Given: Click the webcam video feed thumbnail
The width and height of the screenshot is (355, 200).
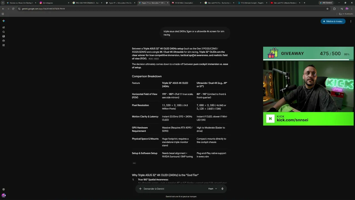Looking at the screenshot, I should (308, 86).
